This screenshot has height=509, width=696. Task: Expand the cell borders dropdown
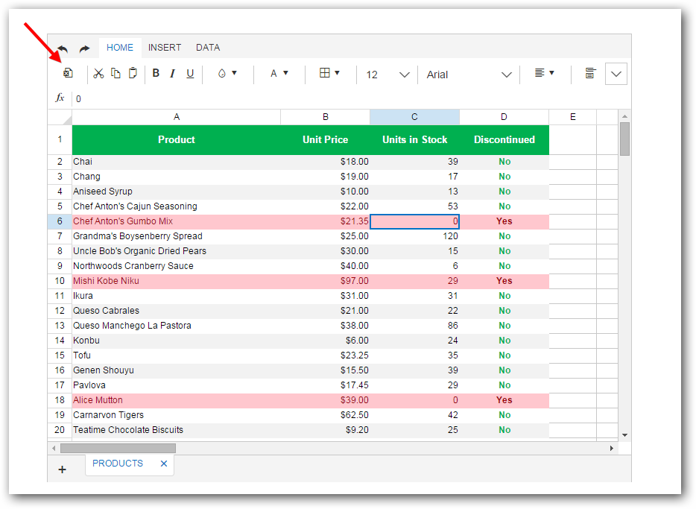(329, 73)
